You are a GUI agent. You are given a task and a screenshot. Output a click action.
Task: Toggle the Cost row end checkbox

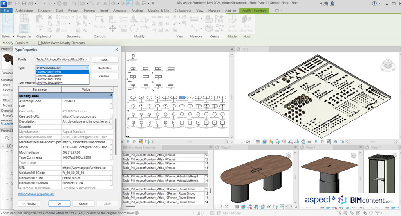(x=111, y=106)
